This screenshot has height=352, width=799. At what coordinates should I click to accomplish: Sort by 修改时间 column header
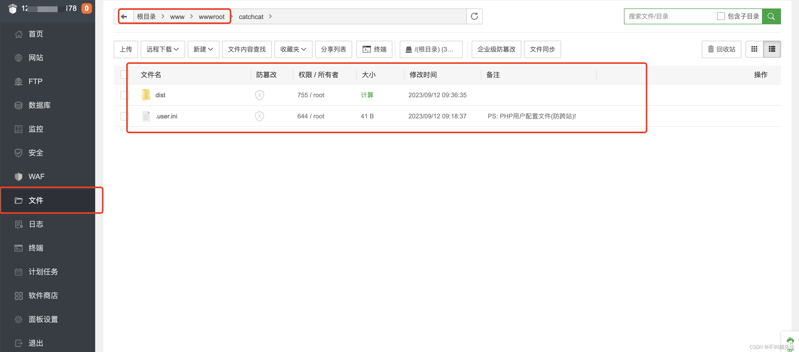pyautogui.click(x=423, y=75)
